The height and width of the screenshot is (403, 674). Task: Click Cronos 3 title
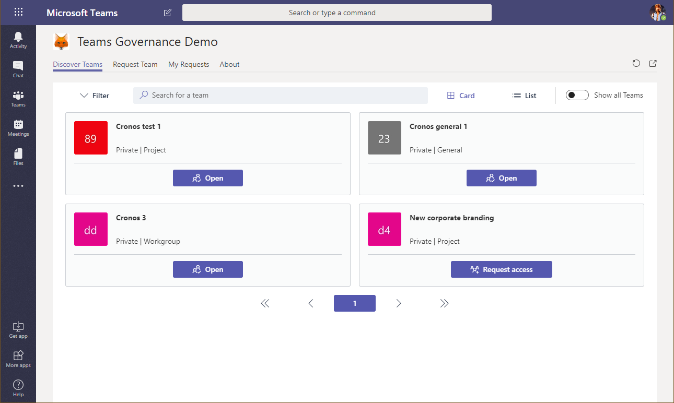[x=131, y=218]
